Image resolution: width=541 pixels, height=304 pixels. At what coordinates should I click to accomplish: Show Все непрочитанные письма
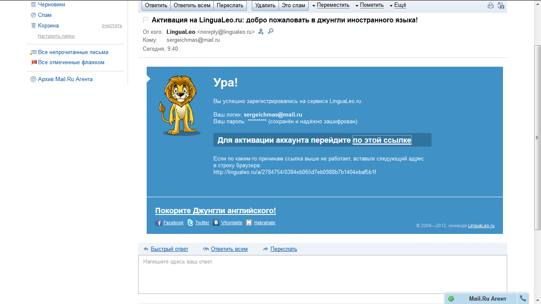click(x=73, y=52)
